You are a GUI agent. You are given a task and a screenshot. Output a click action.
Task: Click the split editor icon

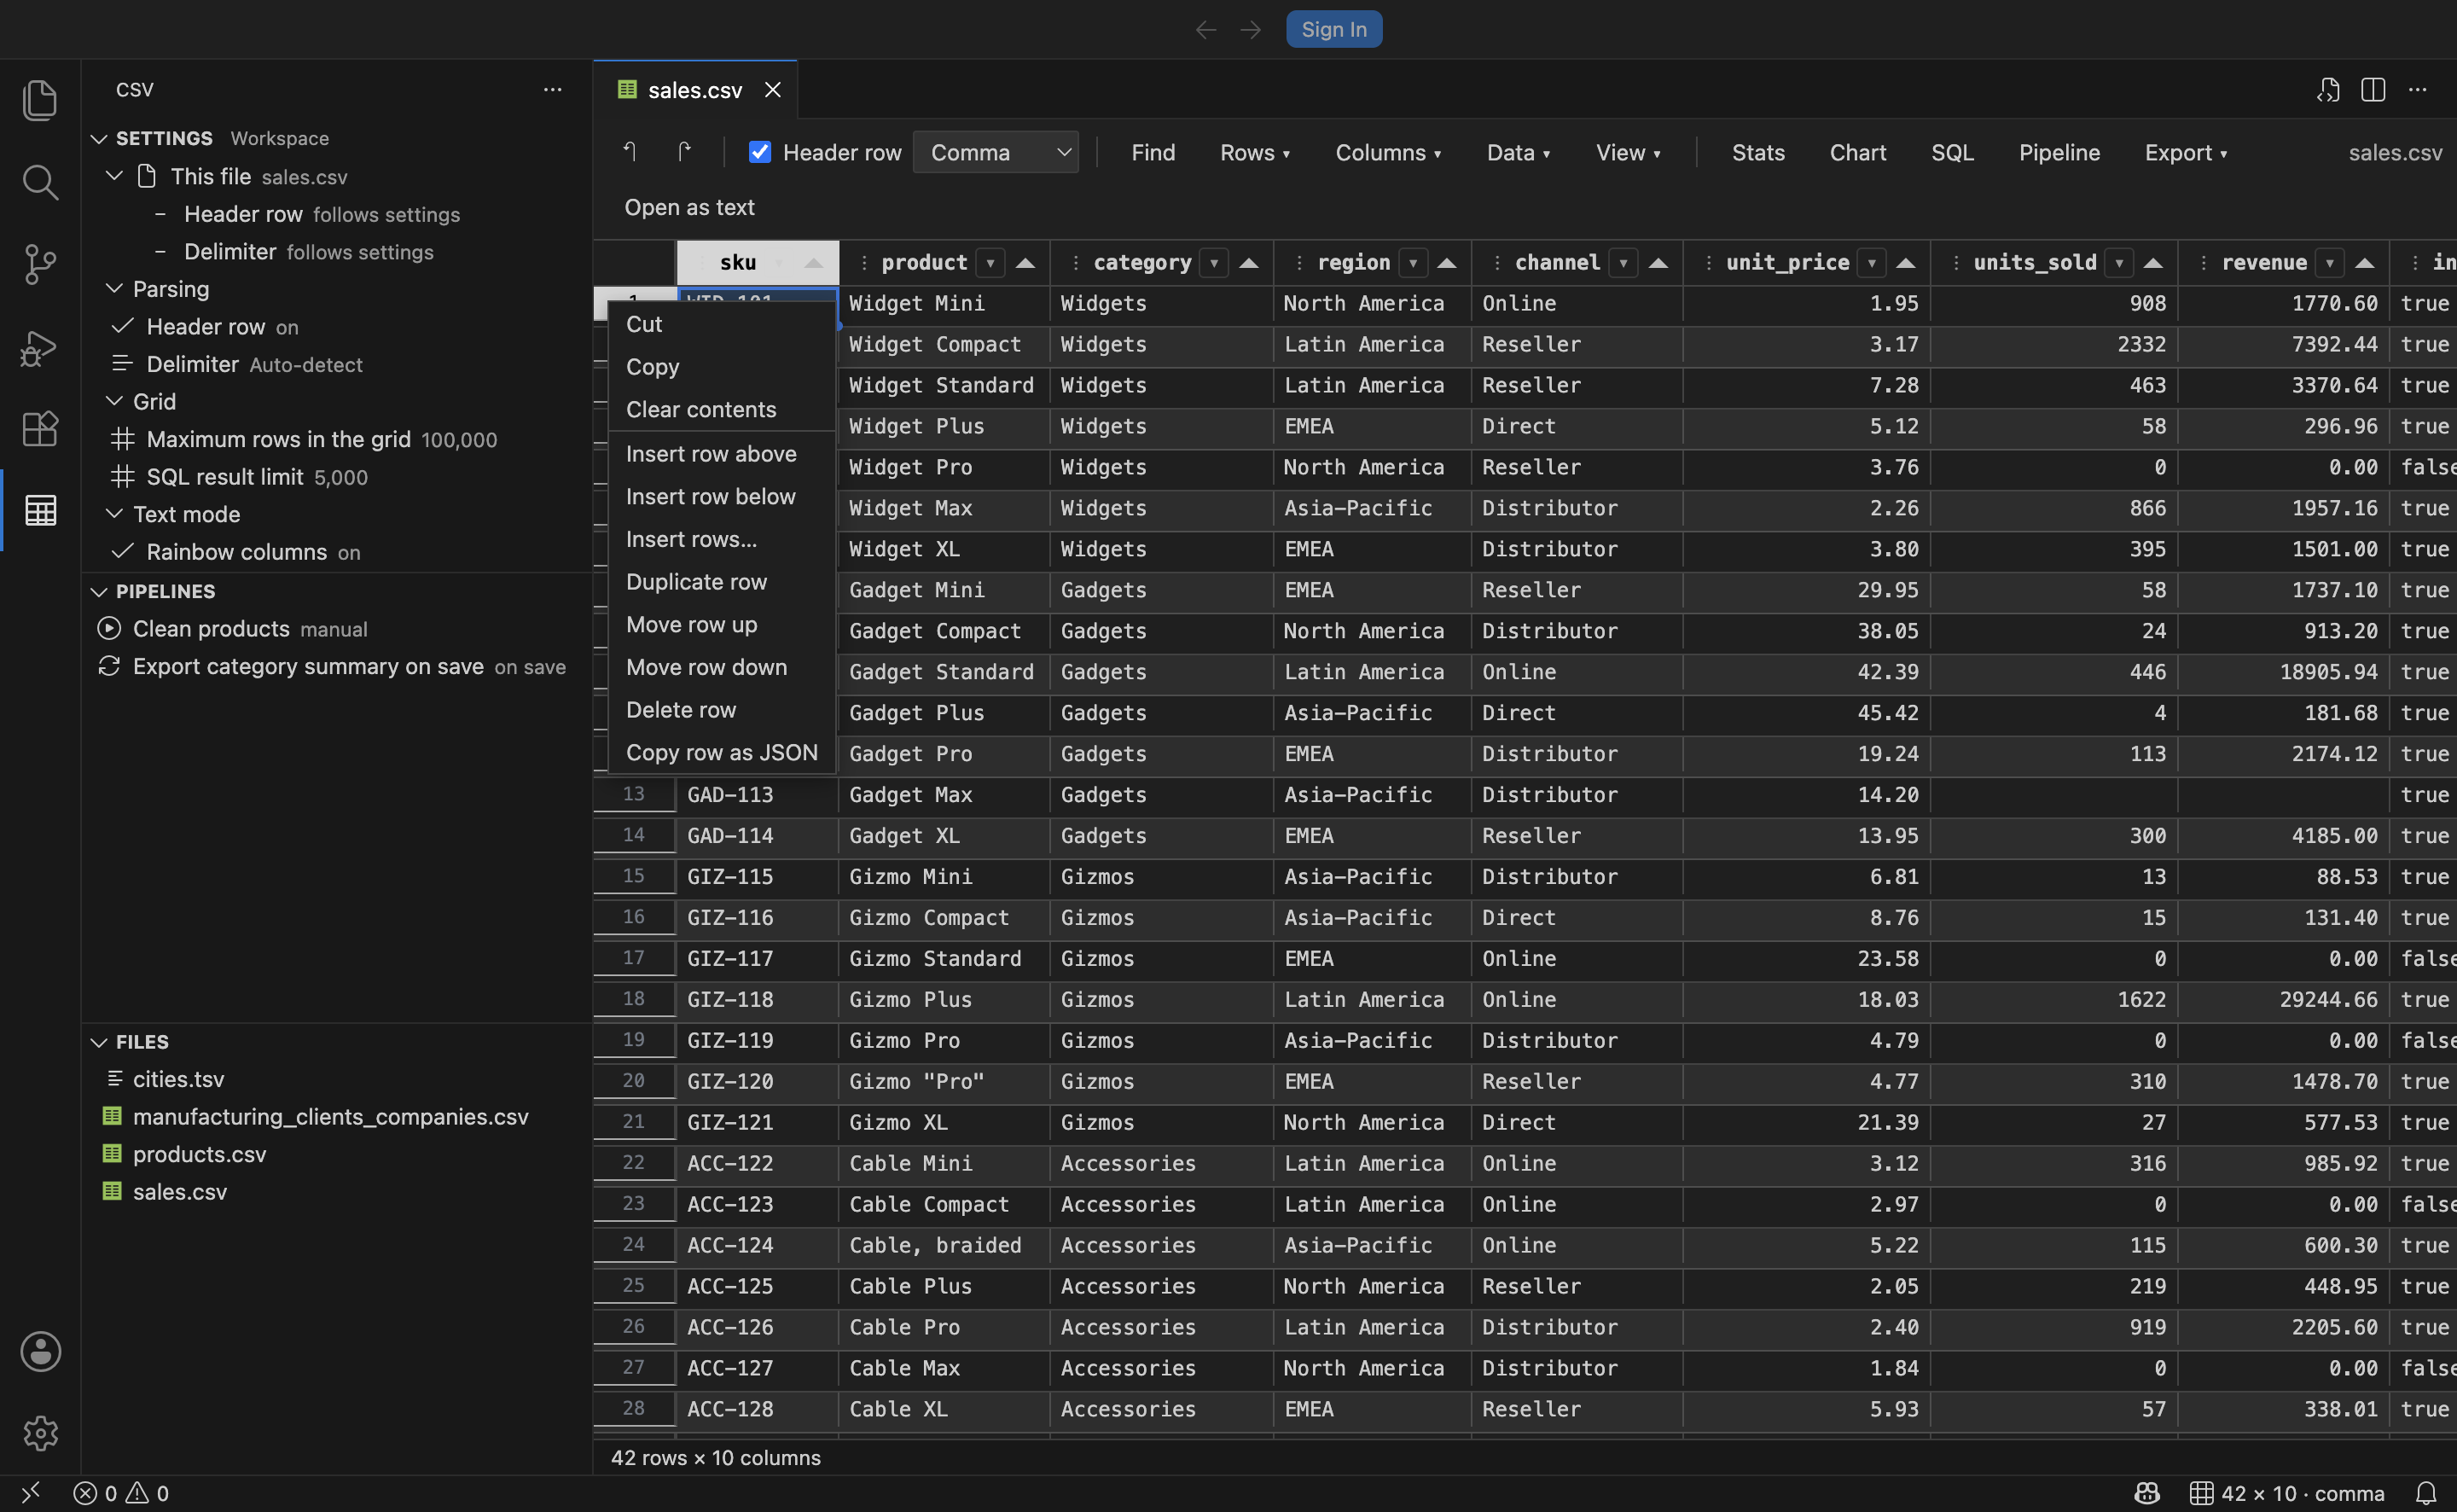(x=2373, y=90)
